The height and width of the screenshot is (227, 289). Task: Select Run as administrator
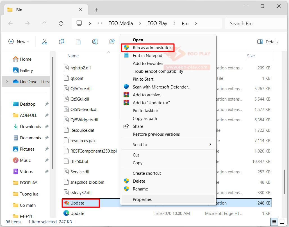168,48
